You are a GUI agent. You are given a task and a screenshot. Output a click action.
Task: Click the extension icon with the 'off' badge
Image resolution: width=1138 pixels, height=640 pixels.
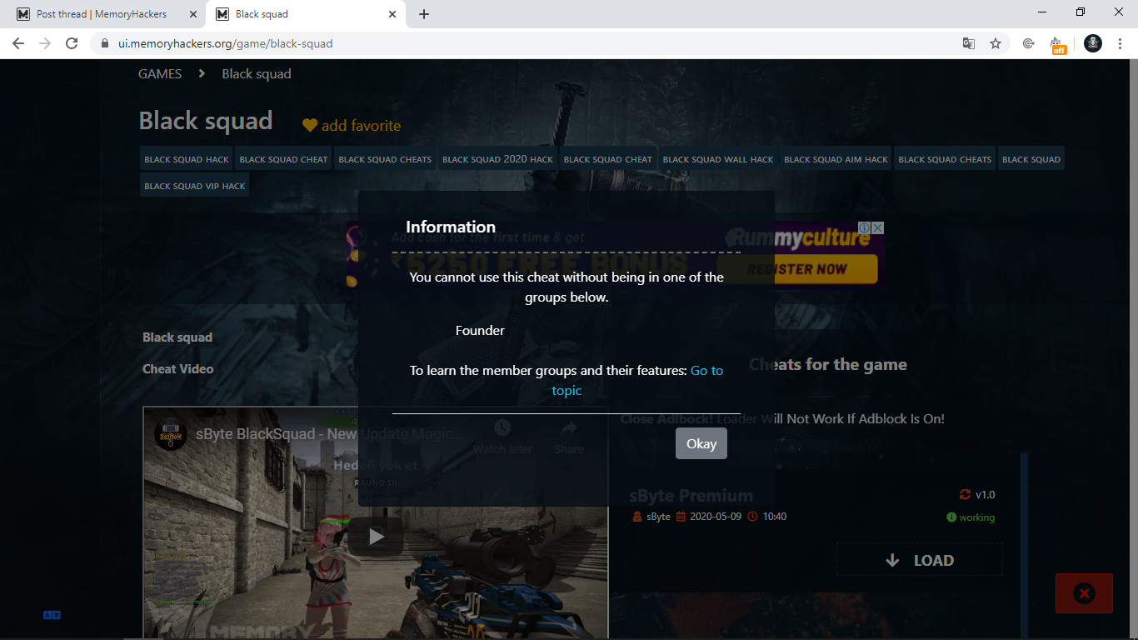pos(1058,44)
